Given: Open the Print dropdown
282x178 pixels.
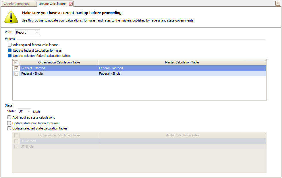Looking at the screenshot, I should [x=28, y=32].
